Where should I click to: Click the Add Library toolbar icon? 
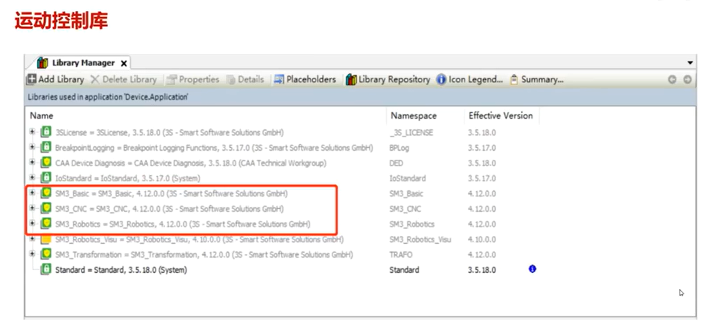point(32,79)
